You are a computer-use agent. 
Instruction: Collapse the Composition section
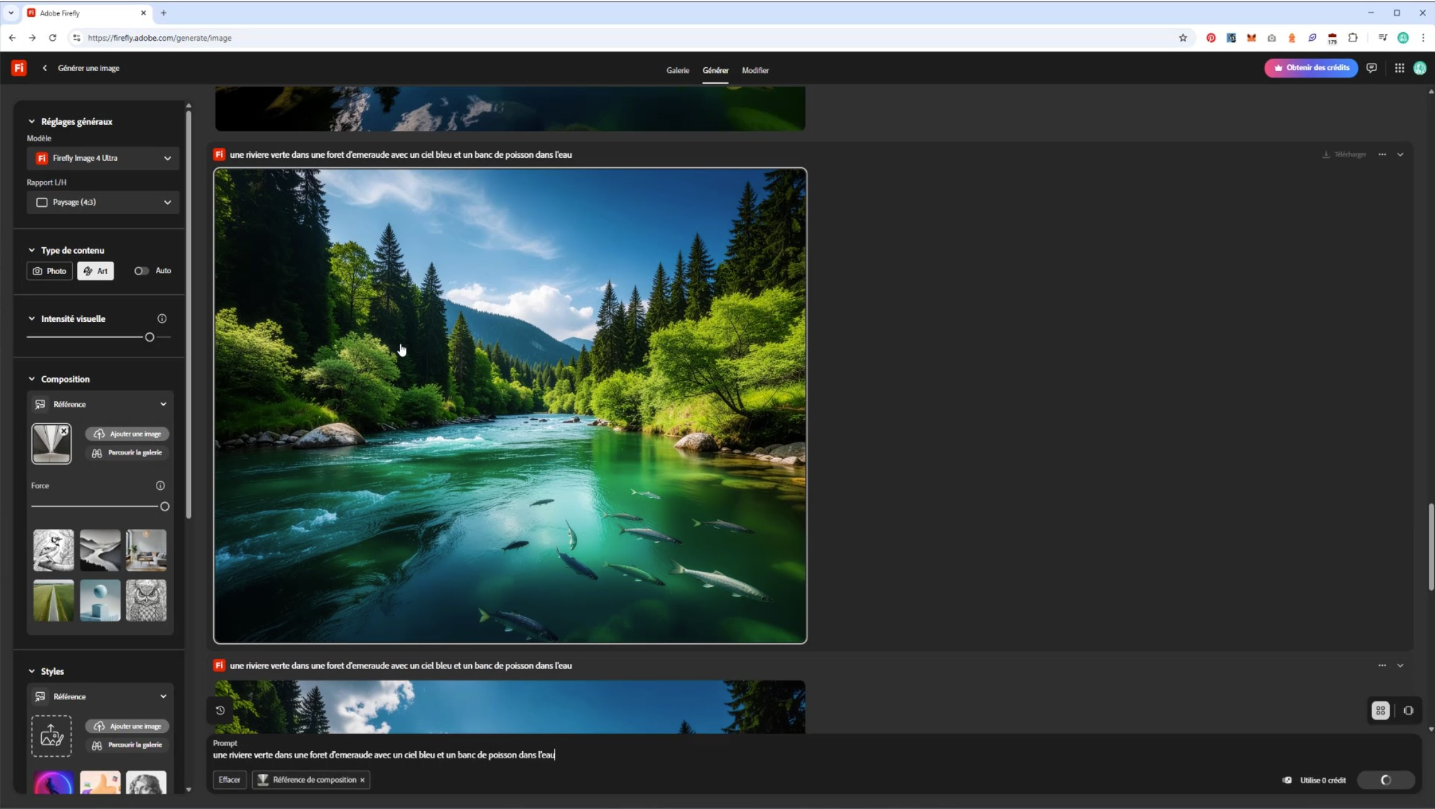[31, 379]
